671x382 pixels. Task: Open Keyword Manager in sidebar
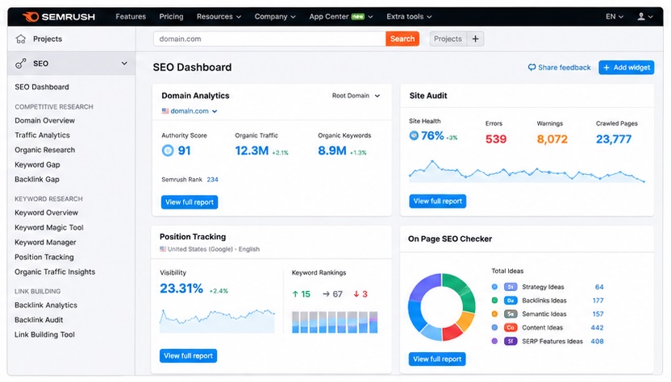(45, 242)
